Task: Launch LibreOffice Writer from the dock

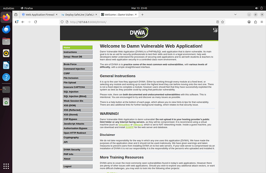Action: click(x=6, y=65)
